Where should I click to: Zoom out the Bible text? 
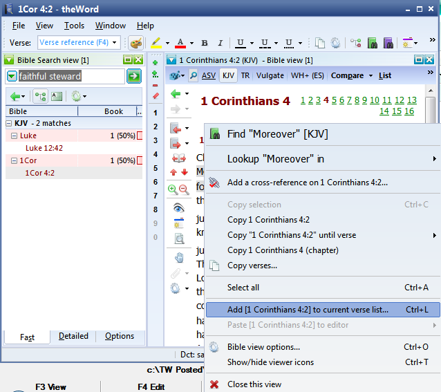click(x=185, y=190)
